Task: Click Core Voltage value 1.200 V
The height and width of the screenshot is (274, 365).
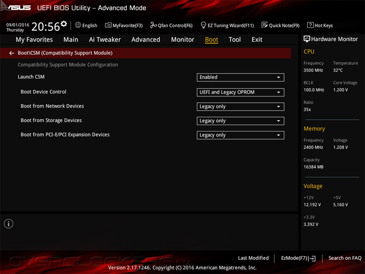Action: tap(340, 90)
